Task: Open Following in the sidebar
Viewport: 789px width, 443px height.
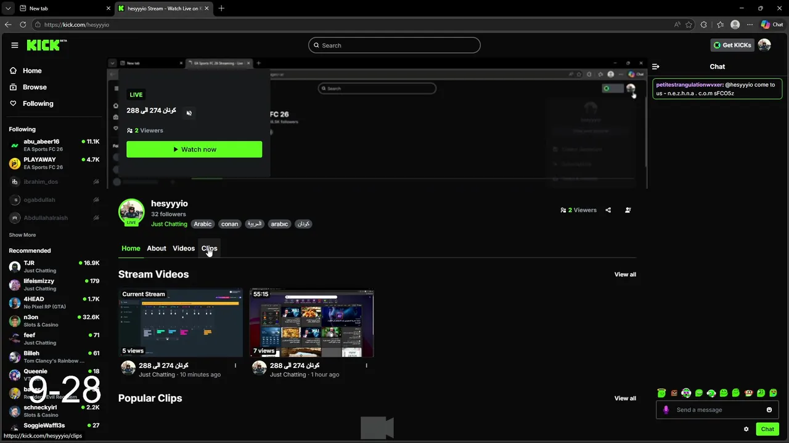Action: pos(31,103)
